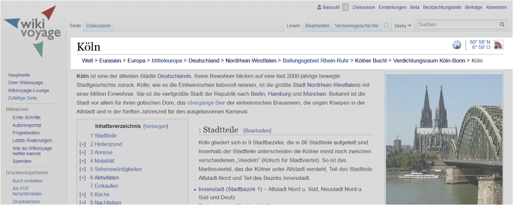The width and height of the screenshot is (513, 205).
Task: Click the Beobachtungsliste link
Action: tap(441, 7)
